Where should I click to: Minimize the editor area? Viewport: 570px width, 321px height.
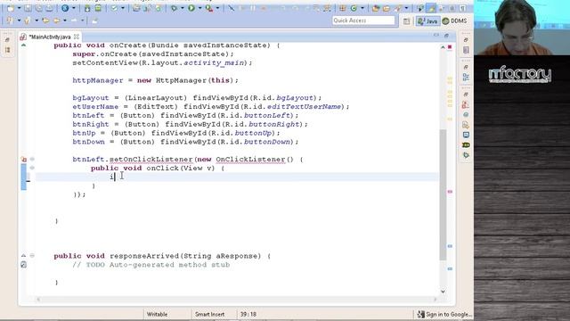[436, 36]
